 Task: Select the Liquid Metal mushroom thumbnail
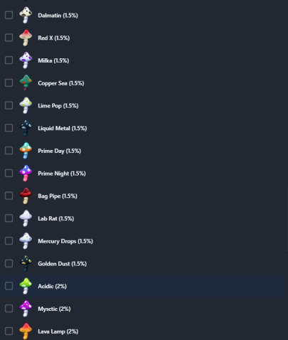coord(26,128)
